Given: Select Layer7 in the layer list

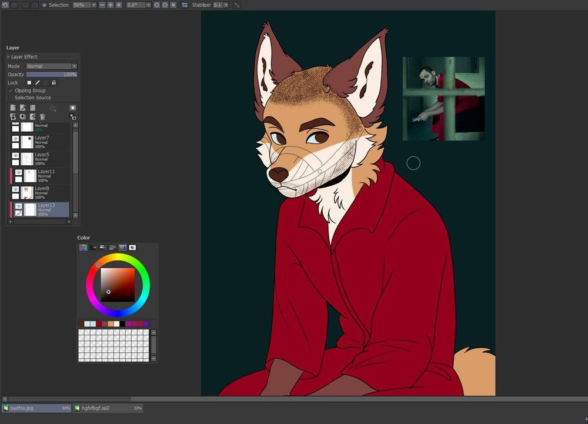Looking at the screenshot, I should coord(40,142).
